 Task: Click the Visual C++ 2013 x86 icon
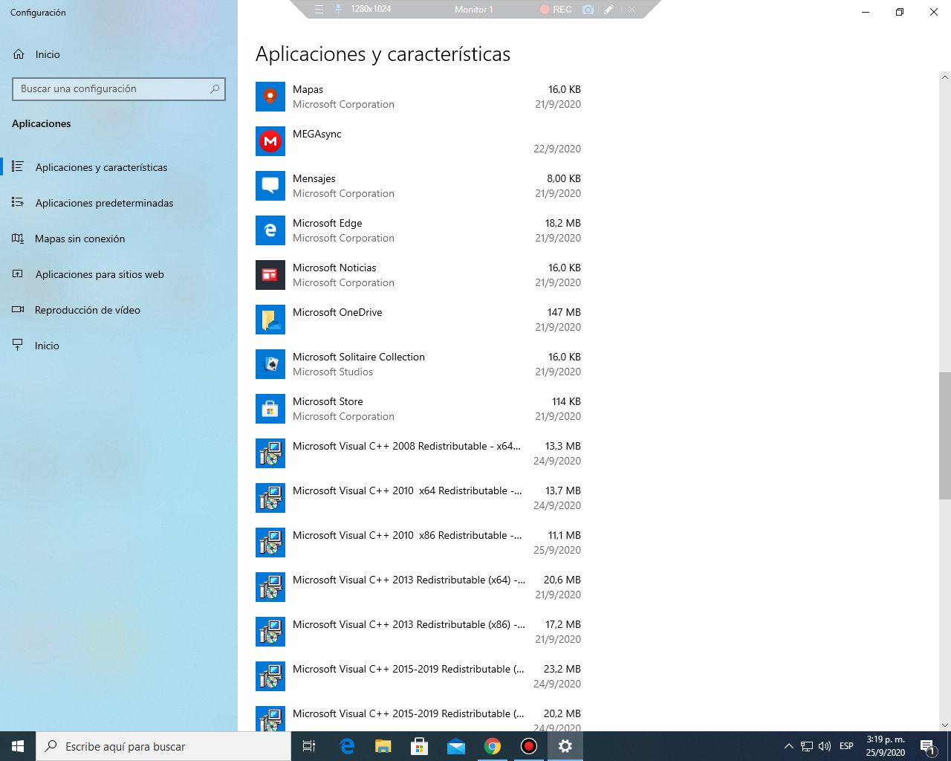click(270, 632)
